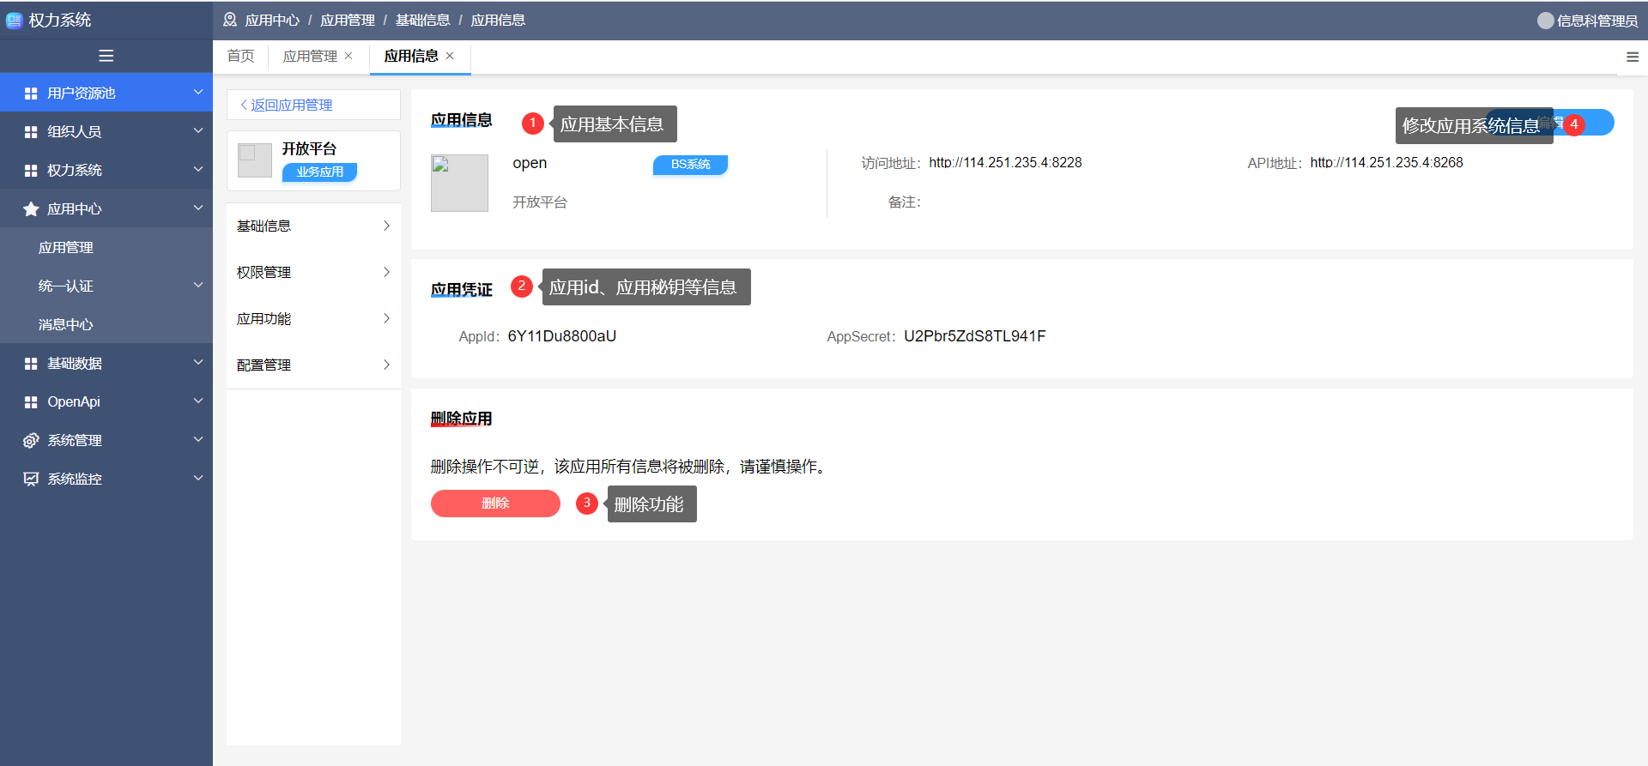Close the 应用信息 tab
1648x766 pixels.
450,56
